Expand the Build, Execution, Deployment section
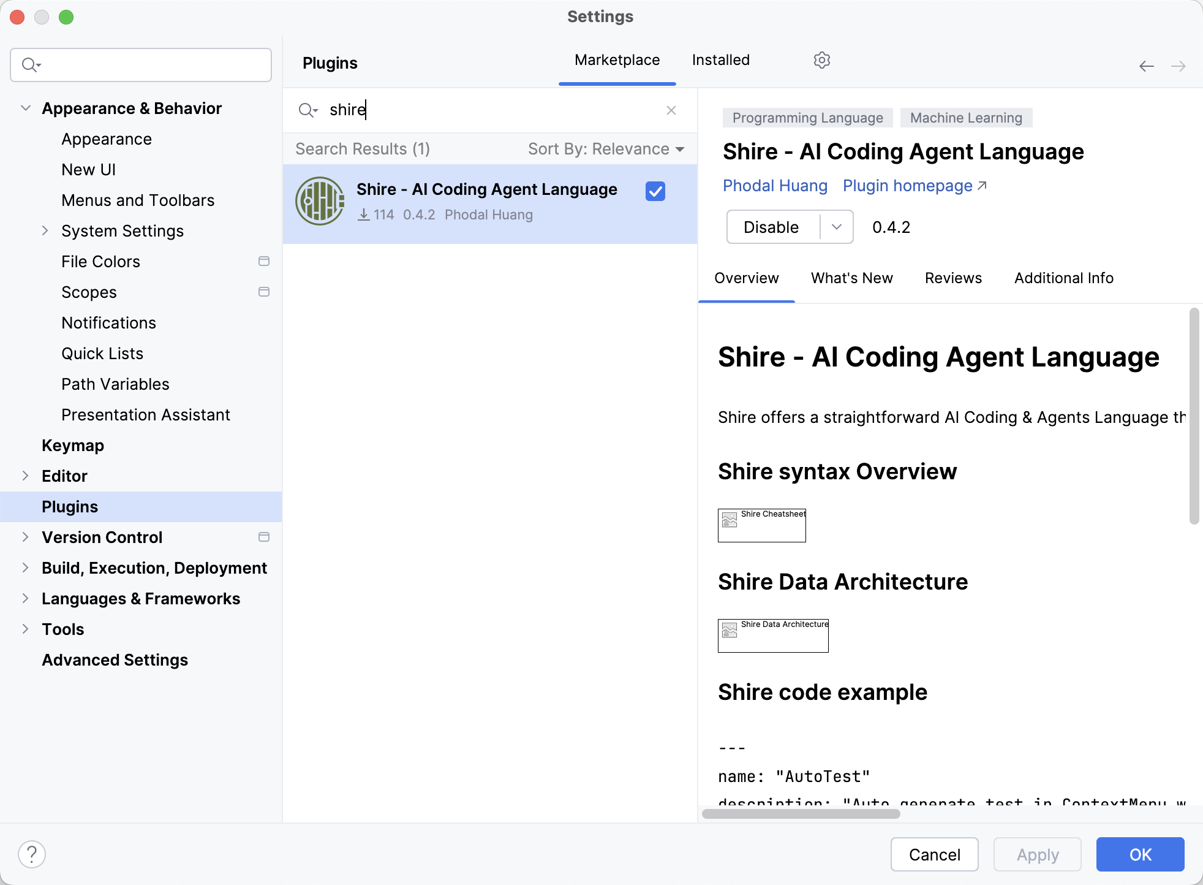This screenshot has width=1203, height=885. [25, 568]
